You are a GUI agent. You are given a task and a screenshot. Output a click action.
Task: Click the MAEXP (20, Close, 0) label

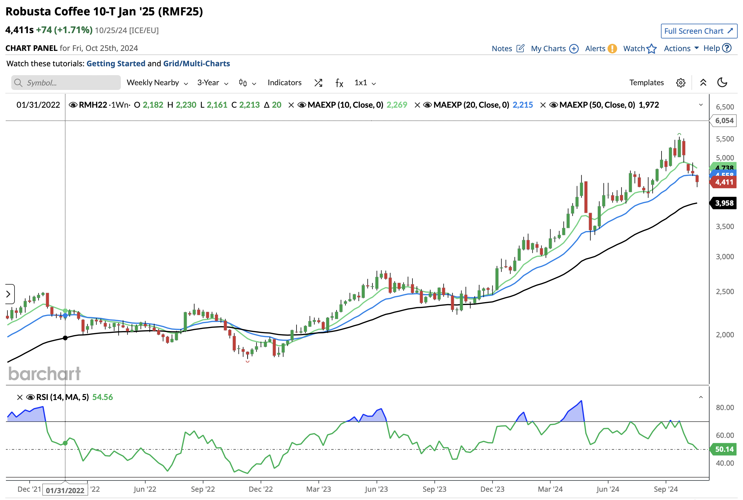[471, 105]
